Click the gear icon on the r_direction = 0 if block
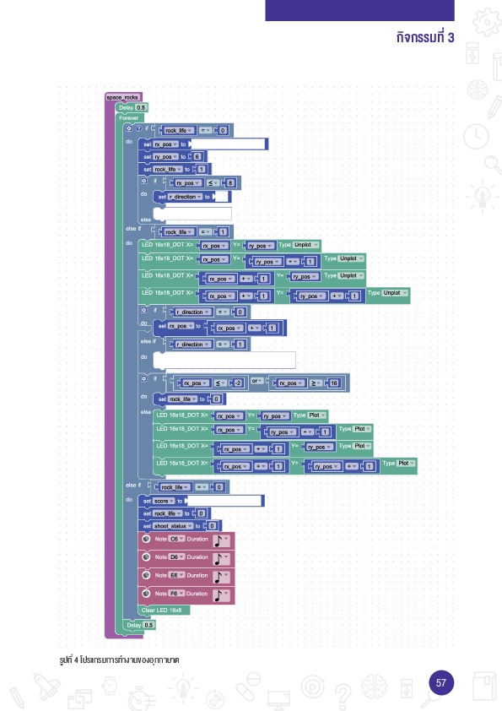The width and height of the screenshot is (502, 711). pos(143,310)
